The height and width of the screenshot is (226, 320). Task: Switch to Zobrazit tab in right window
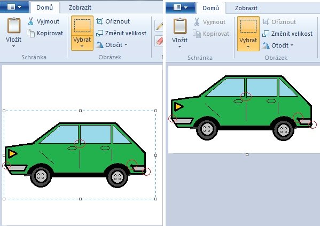246,8
